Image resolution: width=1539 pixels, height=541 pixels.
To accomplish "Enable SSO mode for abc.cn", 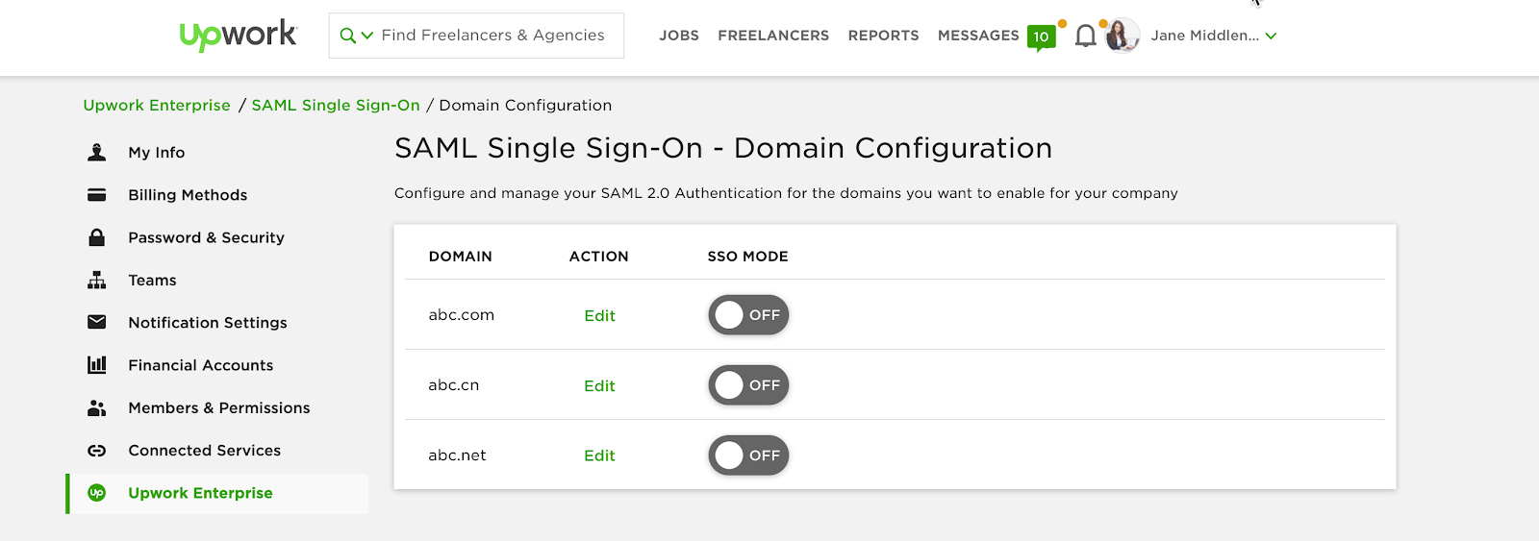I will point(748,385).
